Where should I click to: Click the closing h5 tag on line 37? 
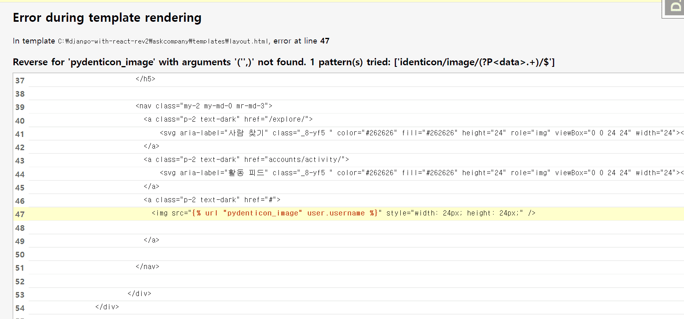tap(145, 79)
